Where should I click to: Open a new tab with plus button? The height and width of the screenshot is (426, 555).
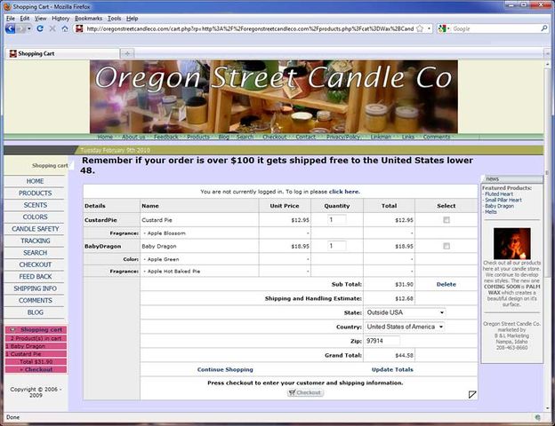(128, 53)
